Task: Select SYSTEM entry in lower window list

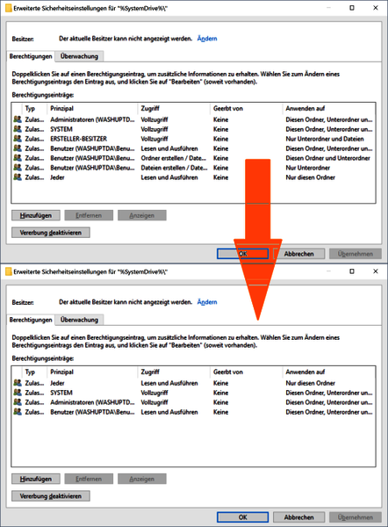Action: click(x=193, y=393)
